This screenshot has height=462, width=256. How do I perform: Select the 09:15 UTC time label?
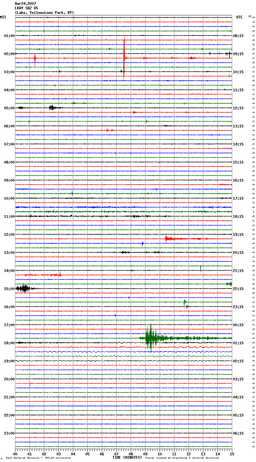238,54
